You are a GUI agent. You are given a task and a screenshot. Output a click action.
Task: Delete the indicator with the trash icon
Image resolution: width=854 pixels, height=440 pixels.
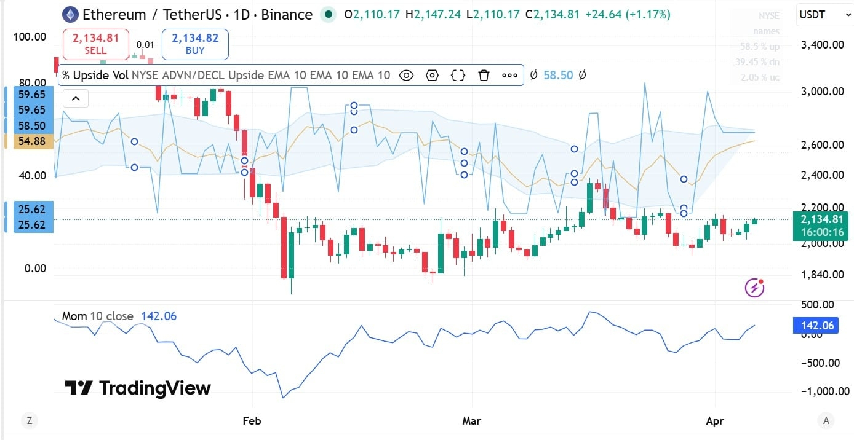point(484,75)
